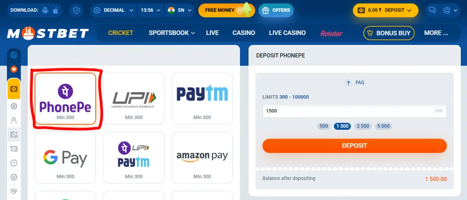Open the chat support icon
The height and width of the screenshot is (200, 467).
tap(432, 10)
